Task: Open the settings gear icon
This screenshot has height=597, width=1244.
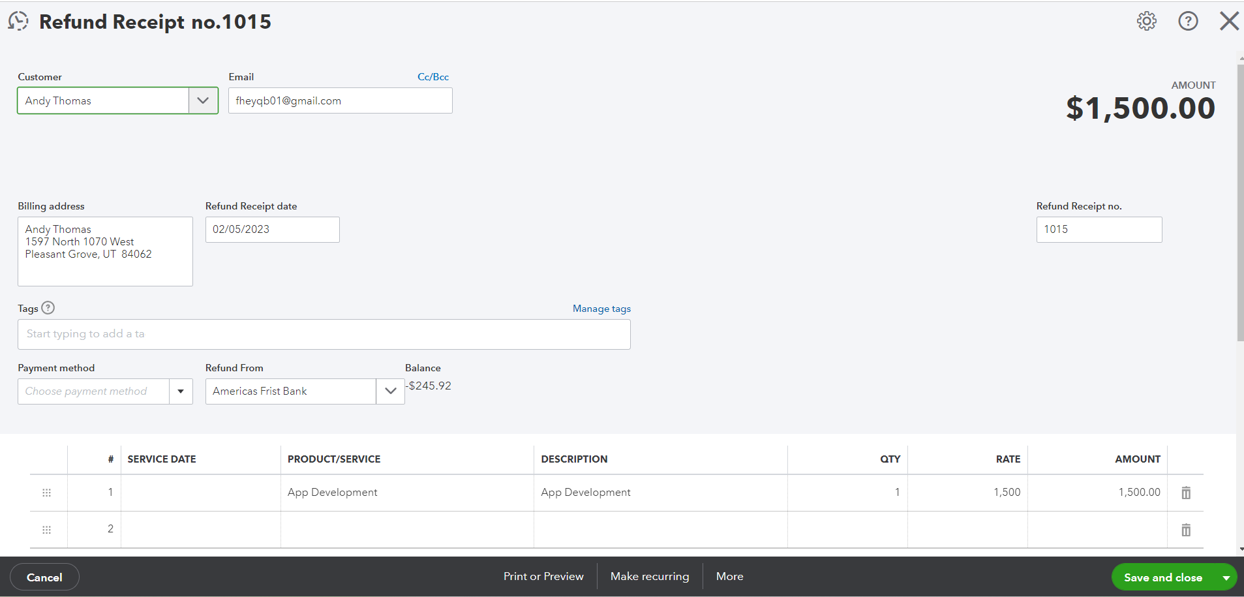Action: [1147, 22]
